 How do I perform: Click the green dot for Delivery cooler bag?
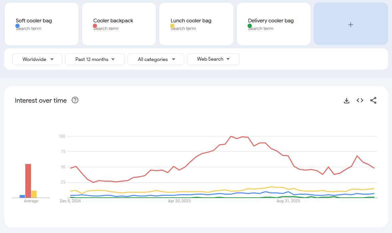point(250,26)
